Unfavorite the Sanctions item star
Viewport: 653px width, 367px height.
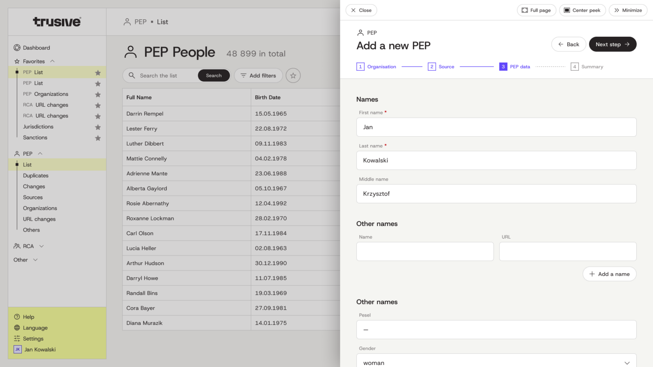(x=98, y=138)
